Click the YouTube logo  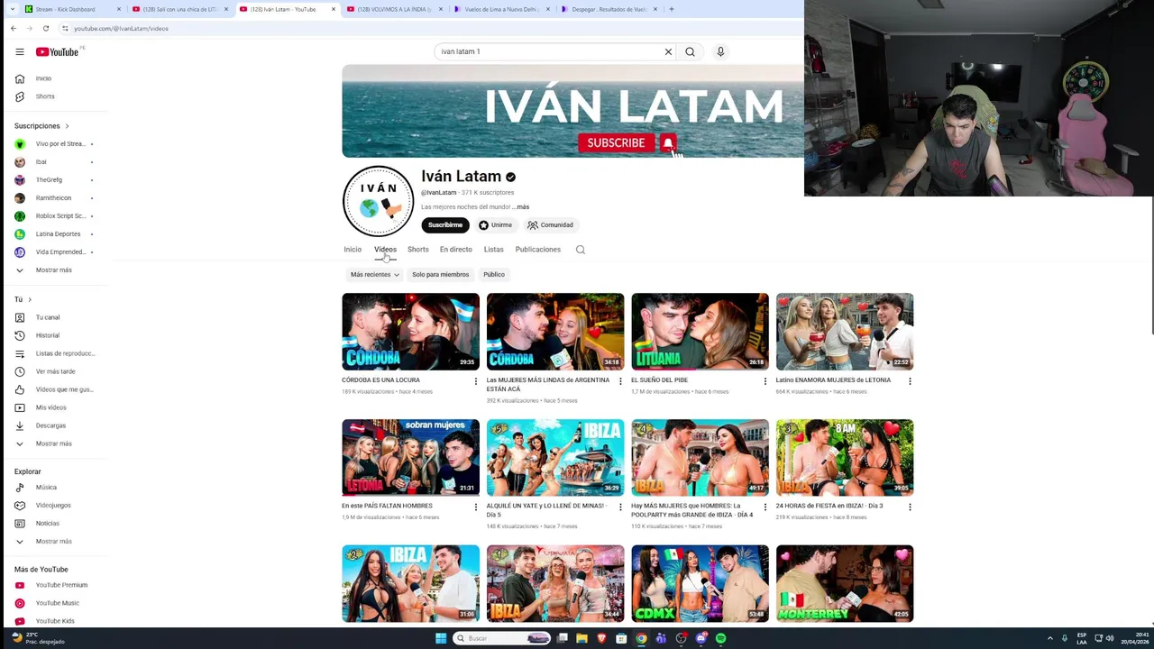pyautogui.click(x=58, y=51)
